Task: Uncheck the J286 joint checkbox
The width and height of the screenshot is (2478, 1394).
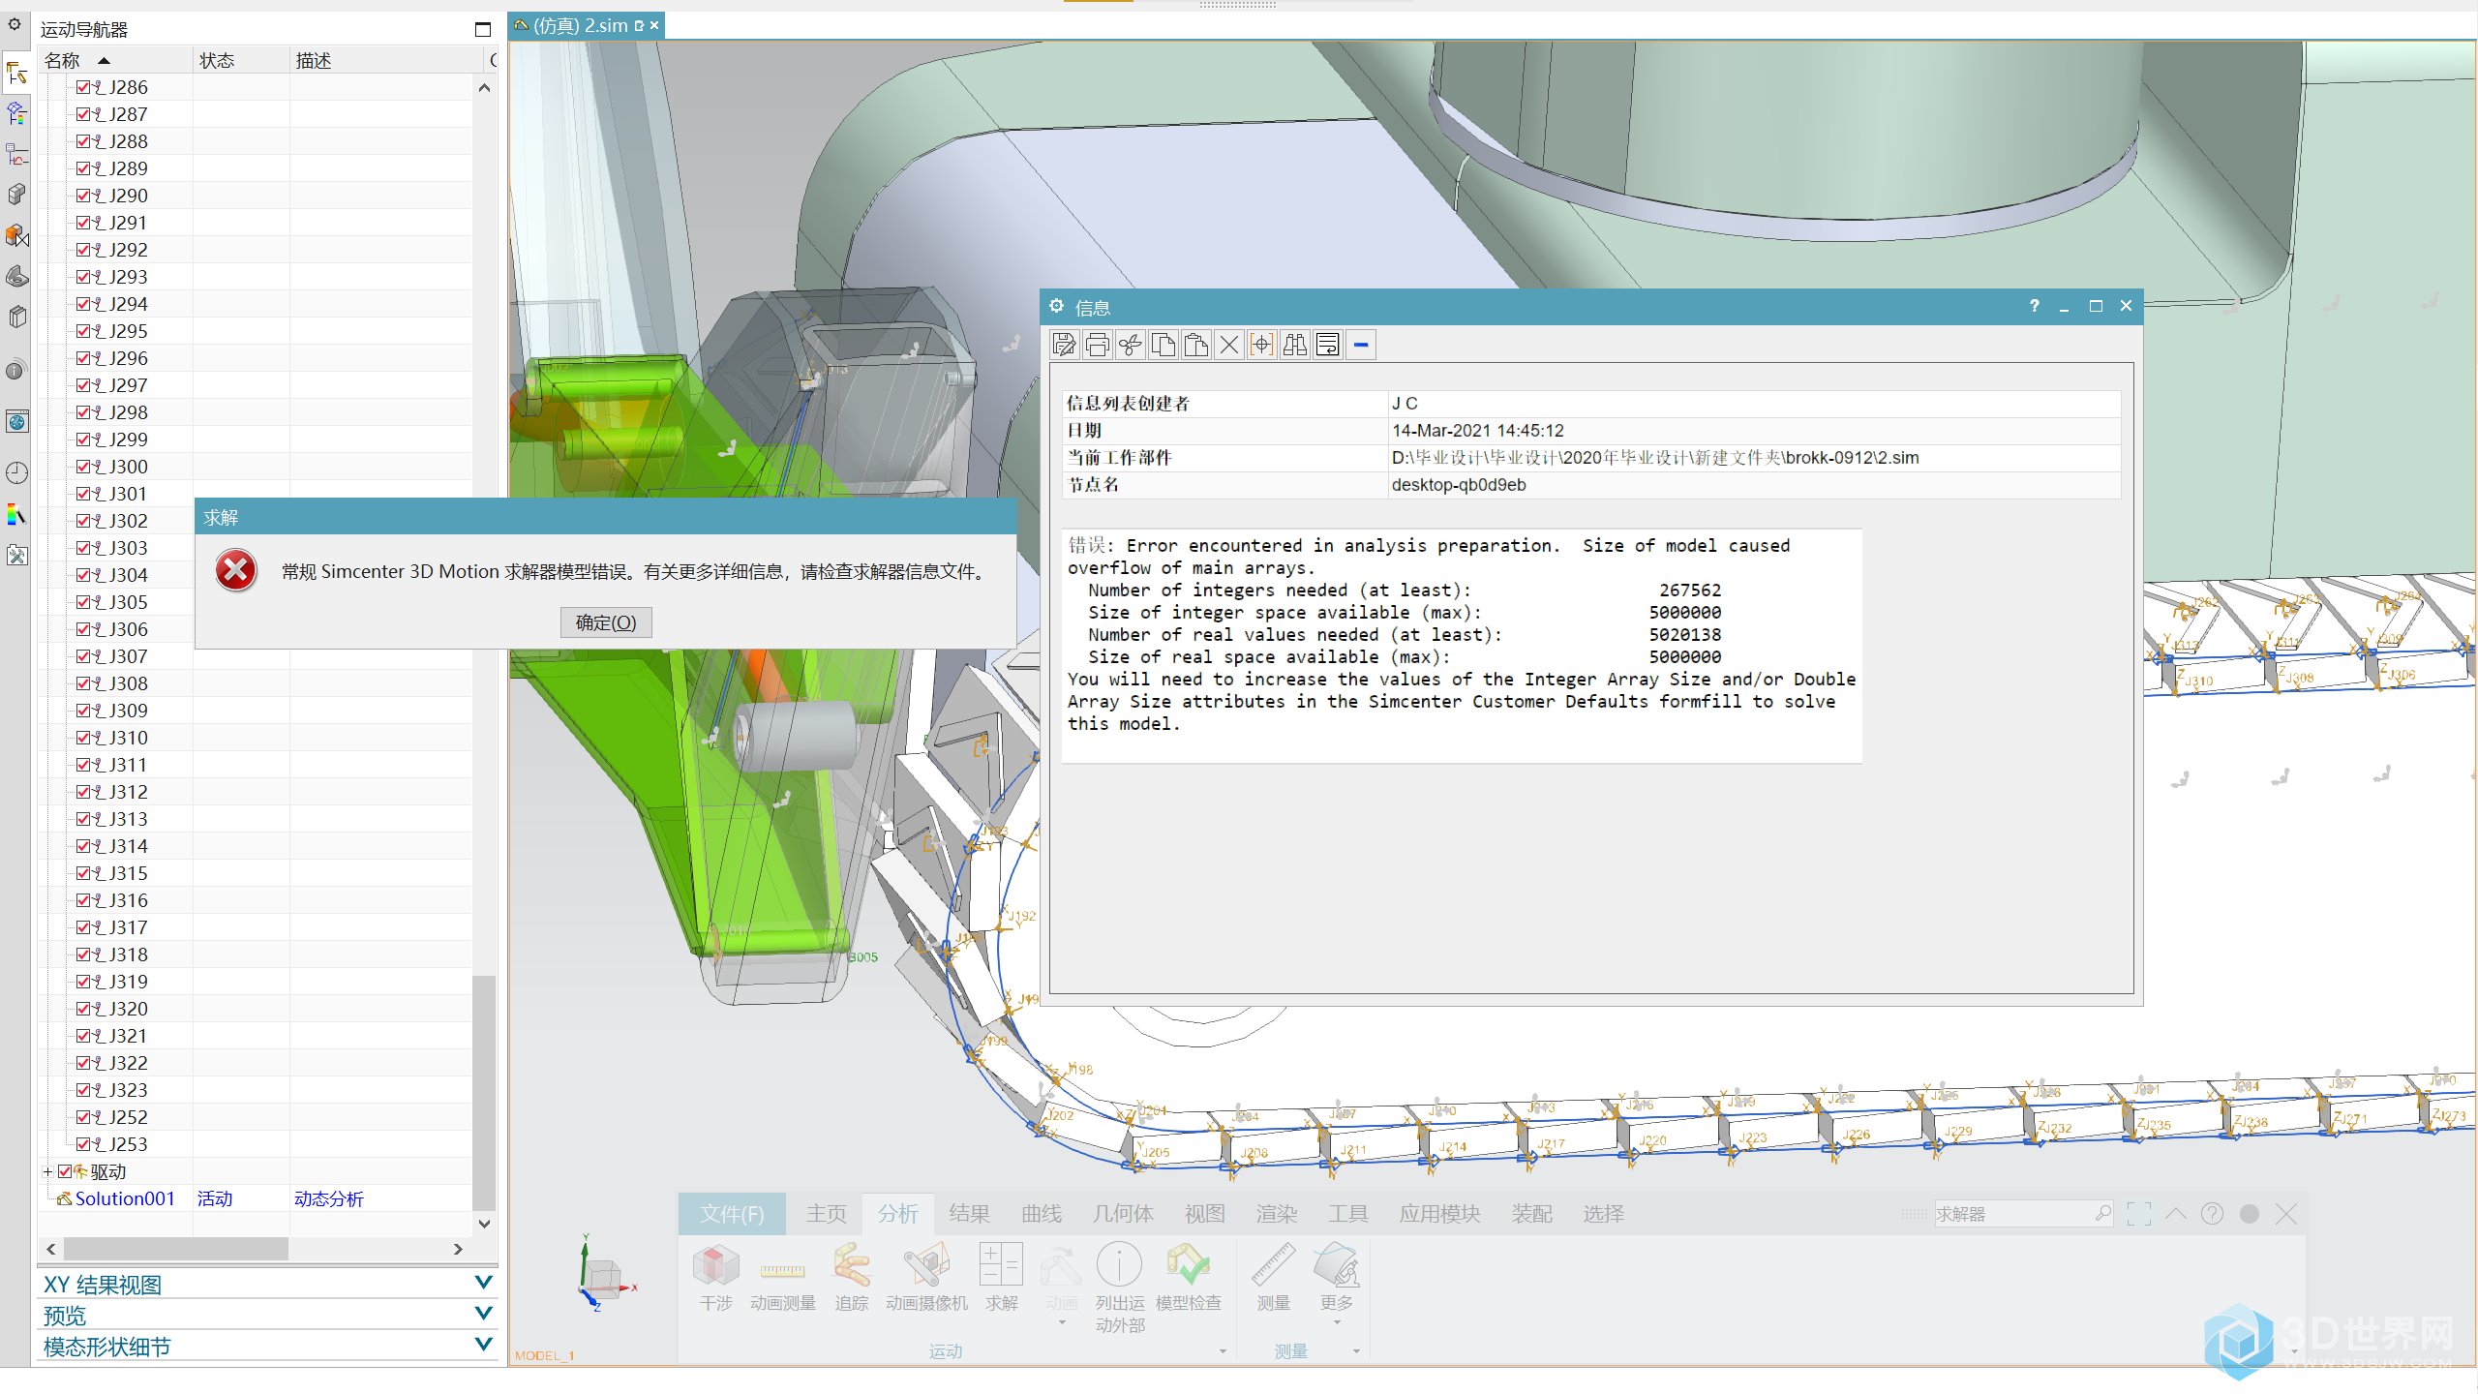Action: point(83,87)
